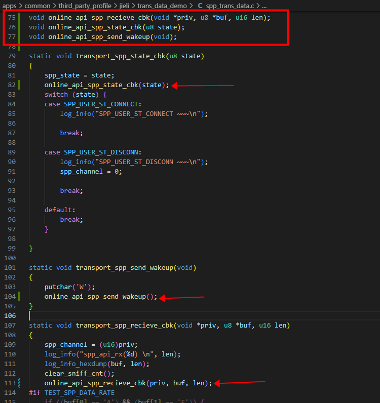This screenshot has width=380, height=403.
Task: Place cursor on 'online_api_spp_state_cbk(state);' call on line 82
Action: point(107,85)
